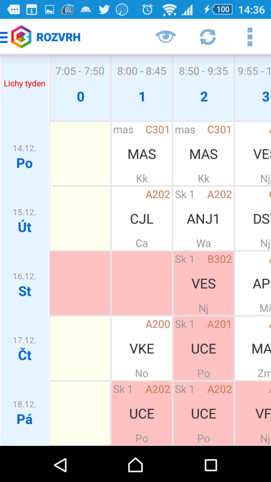Image resolution: width=271 pixels, height=482 pixels.
Task: Refresh the timetable with sync icon
Action: pos(207,37)
